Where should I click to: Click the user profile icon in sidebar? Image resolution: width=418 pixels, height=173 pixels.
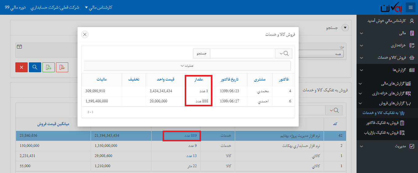[x=412, y=21]
